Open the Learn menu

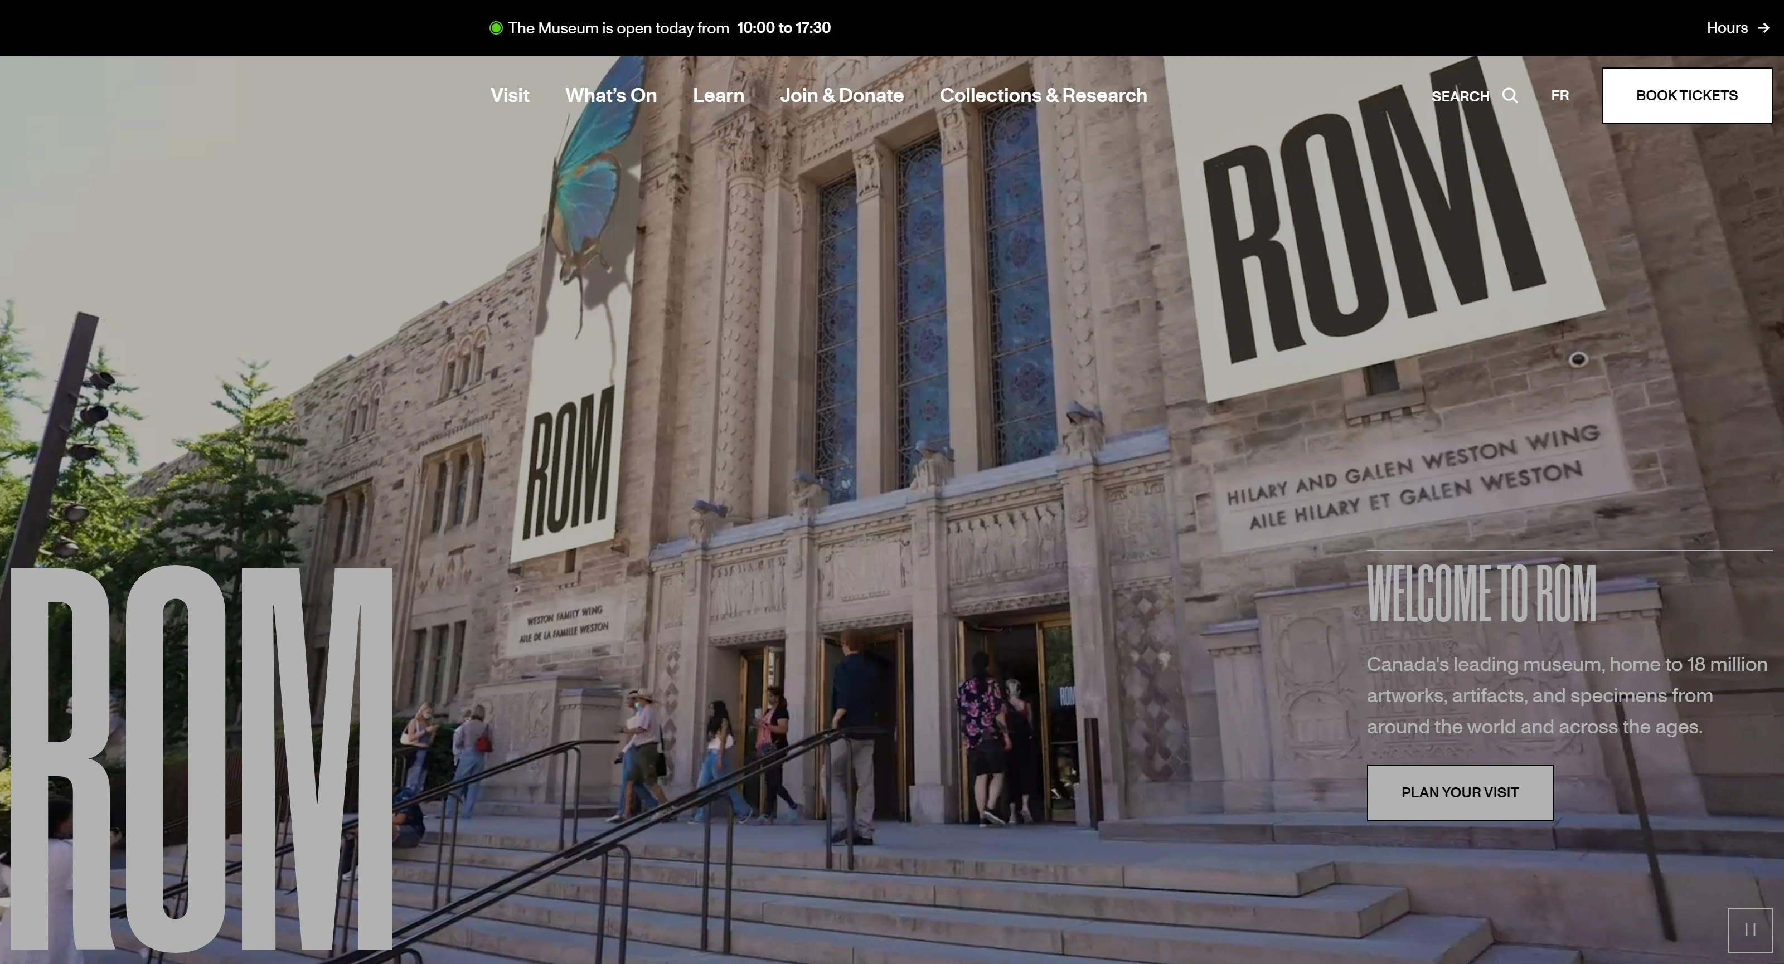click(718, 95)
